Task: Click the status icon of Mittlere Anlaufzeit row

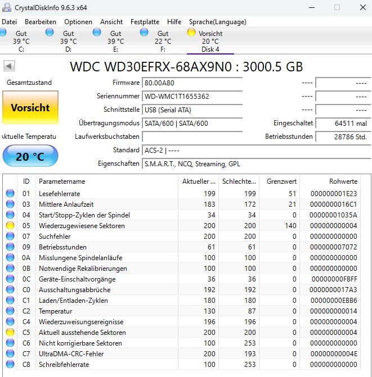Action: pos(10,204)
